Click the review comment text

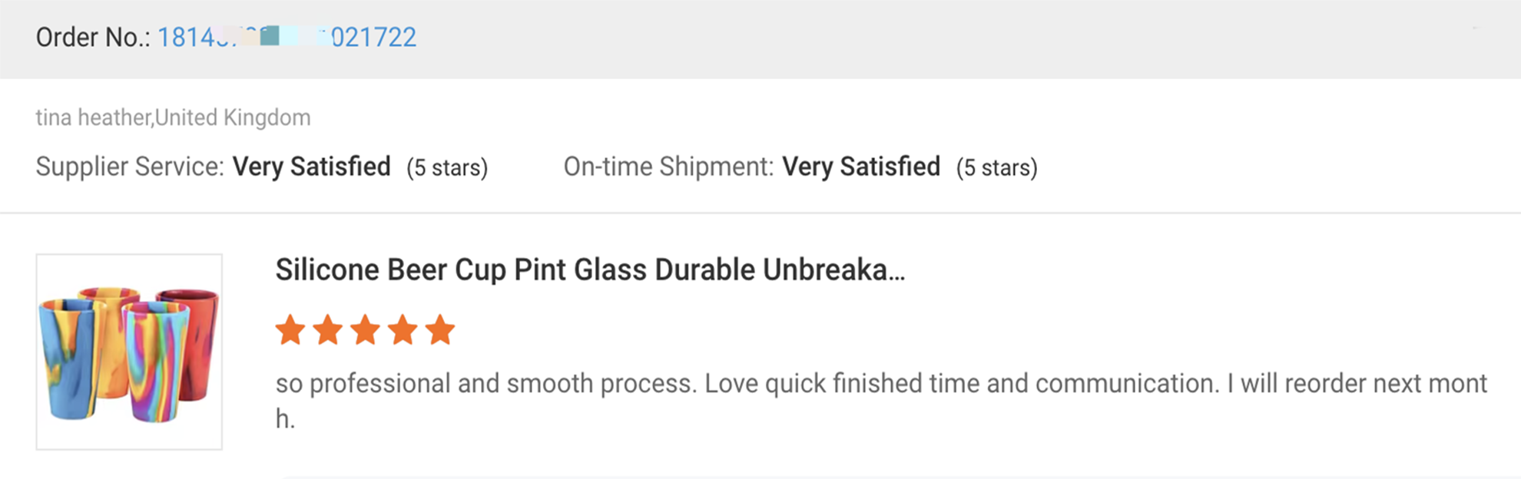(881, 384)
